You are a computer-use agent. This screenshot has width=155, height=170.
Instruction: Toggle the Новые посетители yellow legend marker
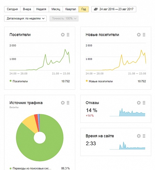(x=87, y=81)
